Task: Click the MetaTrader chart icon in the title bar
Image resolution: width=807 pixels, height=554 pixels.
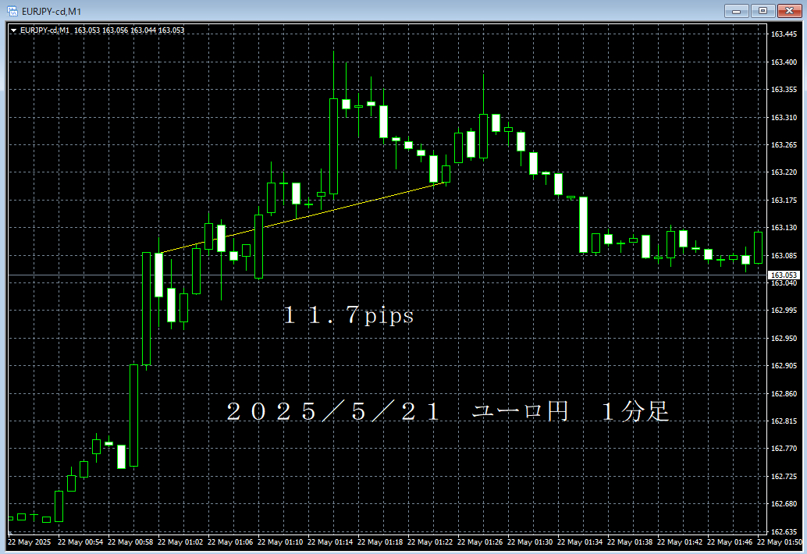Action: (x=12, y=11)
